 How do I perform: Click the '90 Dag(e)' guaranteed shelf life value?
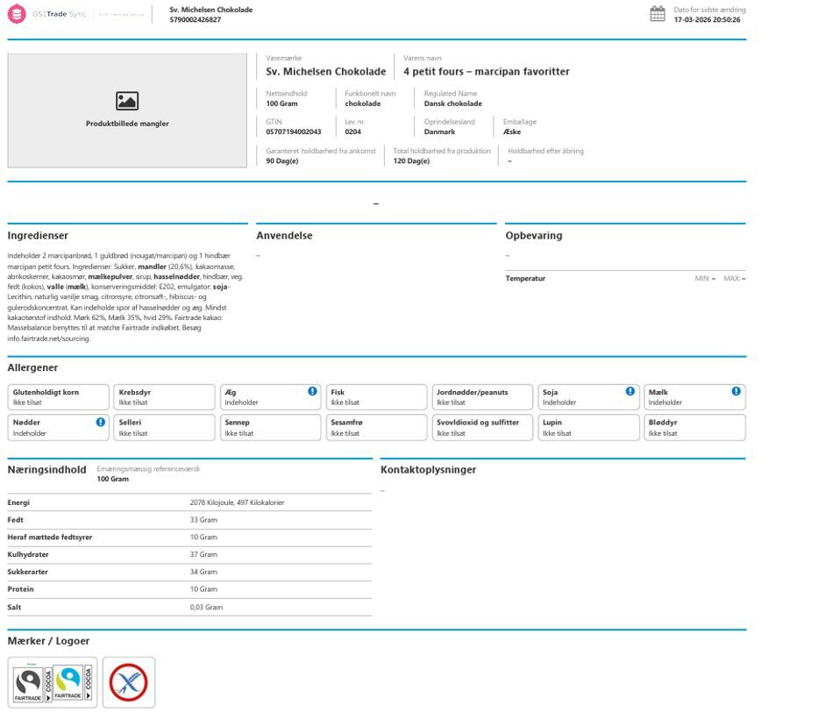tap(282, 161)
